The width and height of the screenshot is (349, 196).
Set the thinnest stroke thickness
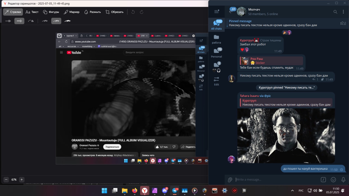[45, 21]
